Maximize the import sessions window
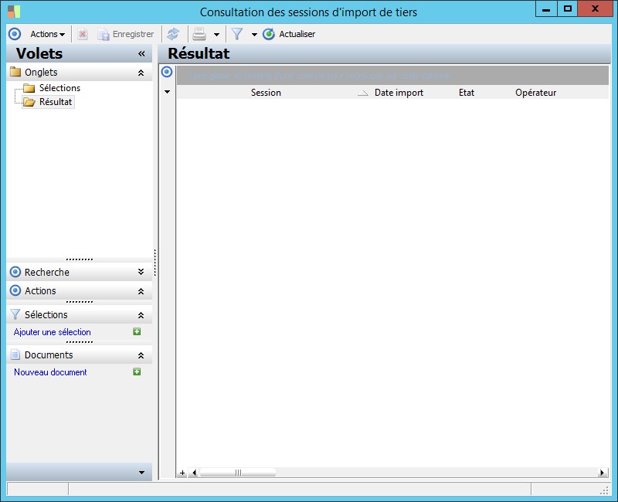This screenshot has width=618, height=502. point(568,9)
